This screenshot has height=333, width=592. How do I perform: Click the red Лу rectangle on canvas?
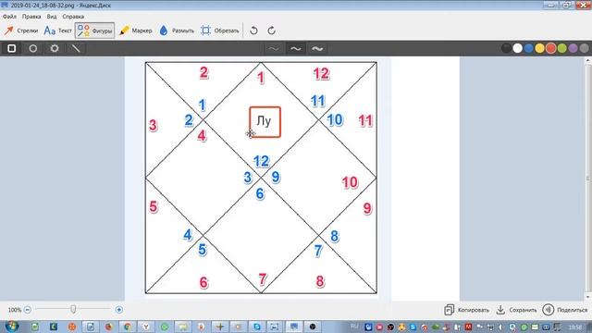[265, 122]
